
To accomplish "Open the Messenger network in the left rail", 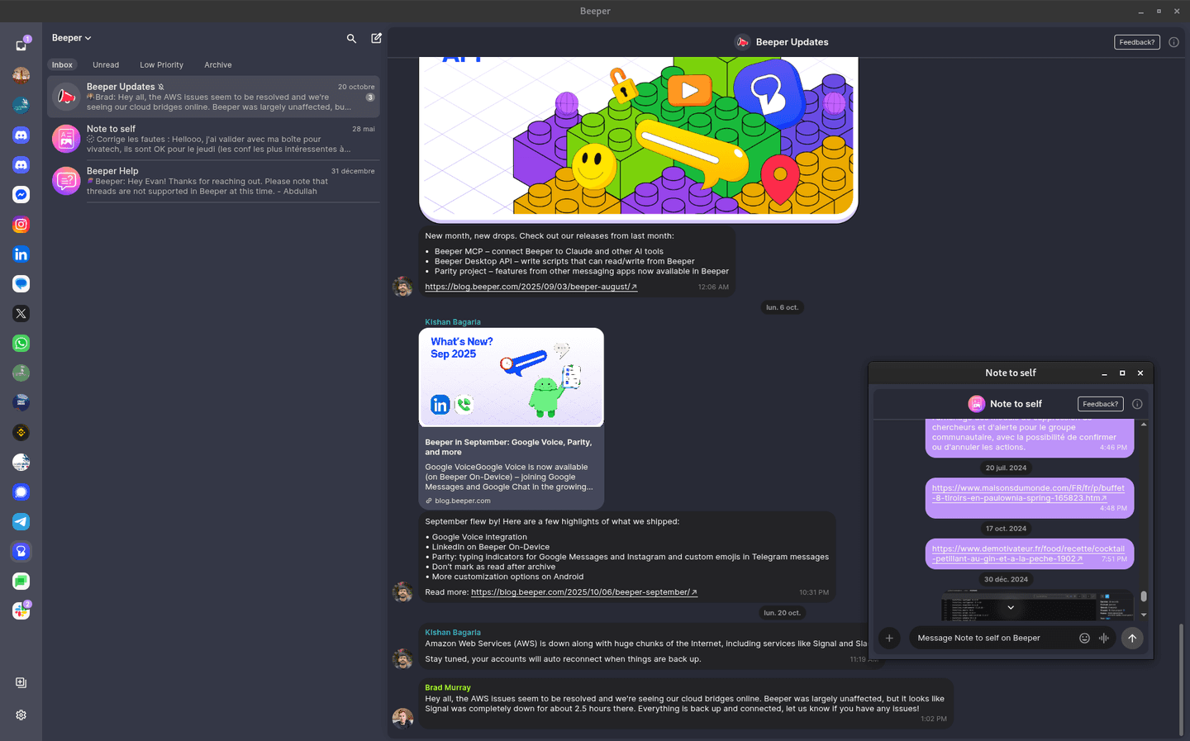I will [21, 194].
